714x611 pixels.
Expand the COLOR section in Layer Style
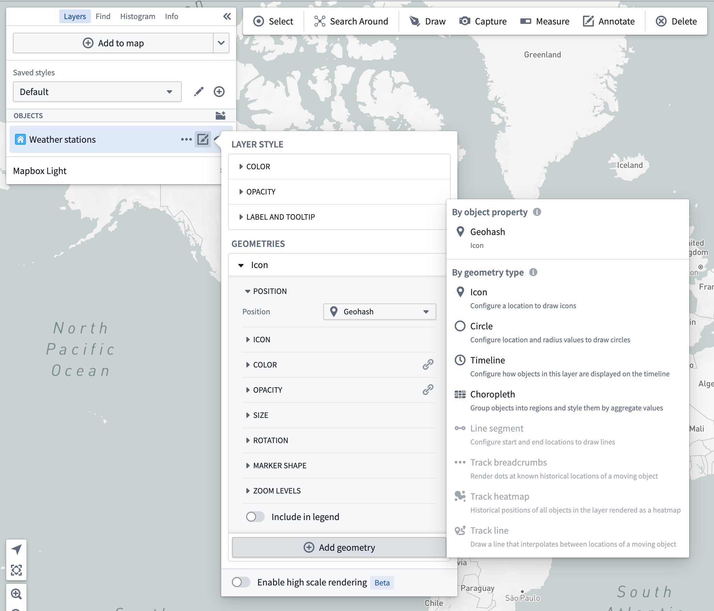[259, 166]
